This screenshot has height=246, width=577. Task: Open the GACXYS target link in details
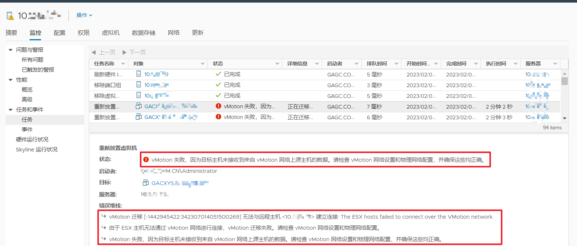pyautogui.click(x=166, y=182)
